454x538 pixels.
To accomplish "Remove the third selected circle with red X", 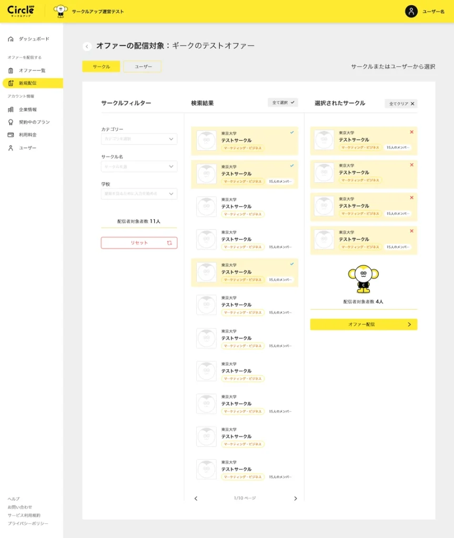I will tap(411, 198).
